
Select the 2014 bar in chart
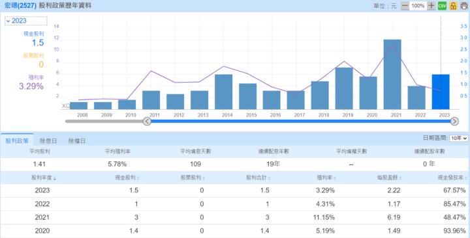coord(224,92)
